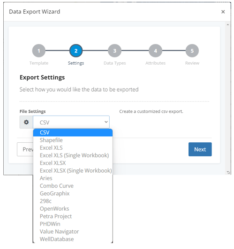
Task: Click the Previous button
Action: pos(25,149)
